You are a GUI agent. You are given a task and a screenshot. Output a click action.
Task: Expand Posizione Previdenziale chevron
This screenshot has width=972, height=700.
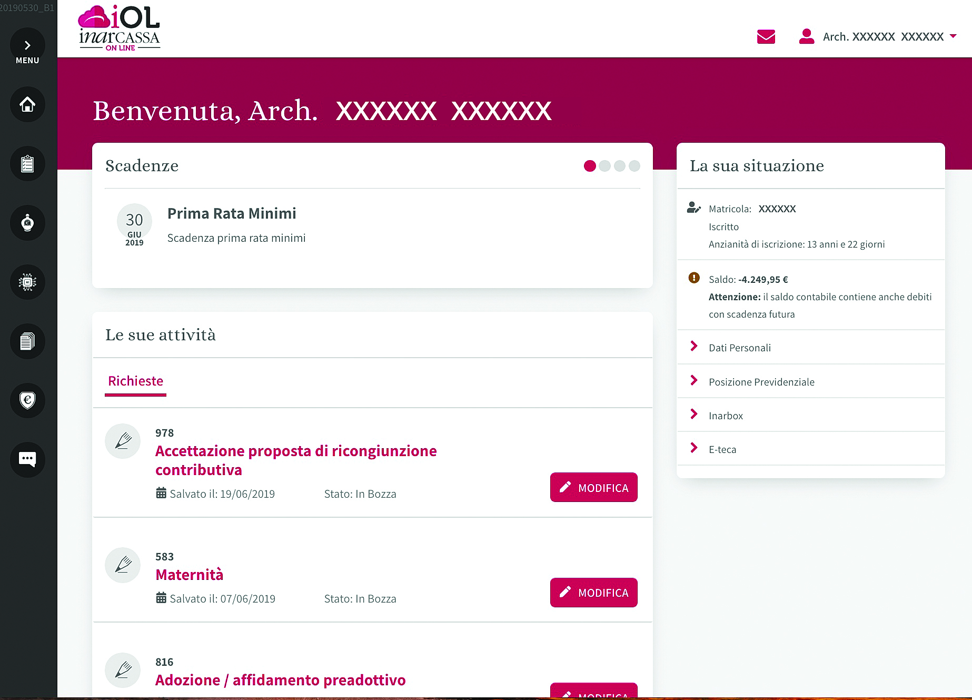(694, 380)
